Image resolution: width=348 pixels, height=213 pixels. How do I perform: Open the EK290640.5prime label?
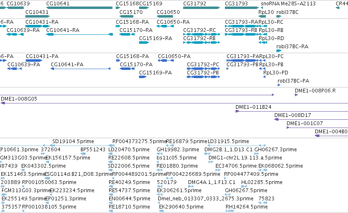[181, 207]
